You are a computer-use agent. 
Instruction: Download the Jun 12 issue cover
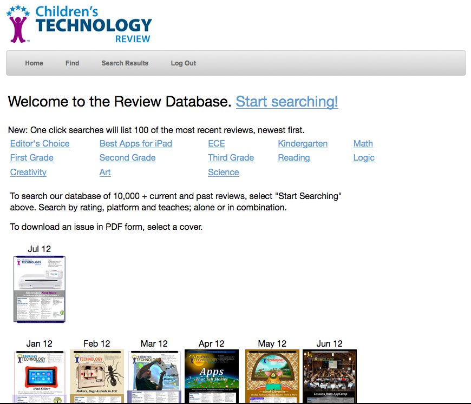(x=330, y=376)
